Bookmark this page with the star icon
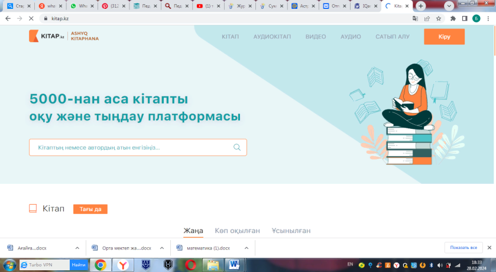 (439, 19)
